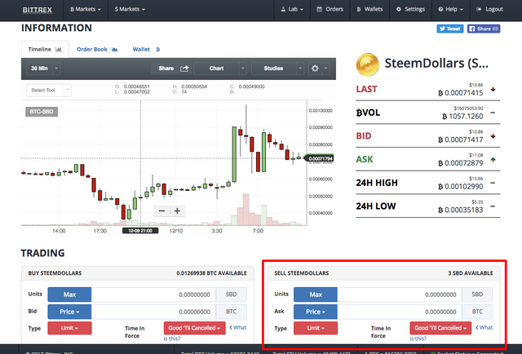Viewport: 522px width, 354px height.
Task: Open Good 'Til Cancelled in Buy panel
Action: coord(194,328)
